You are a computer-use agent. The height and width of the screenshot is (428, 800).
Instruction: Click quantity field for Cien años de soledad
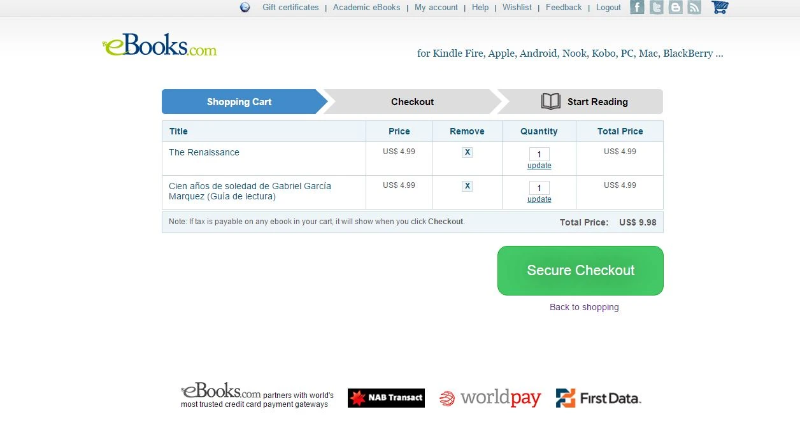point(539,188)
